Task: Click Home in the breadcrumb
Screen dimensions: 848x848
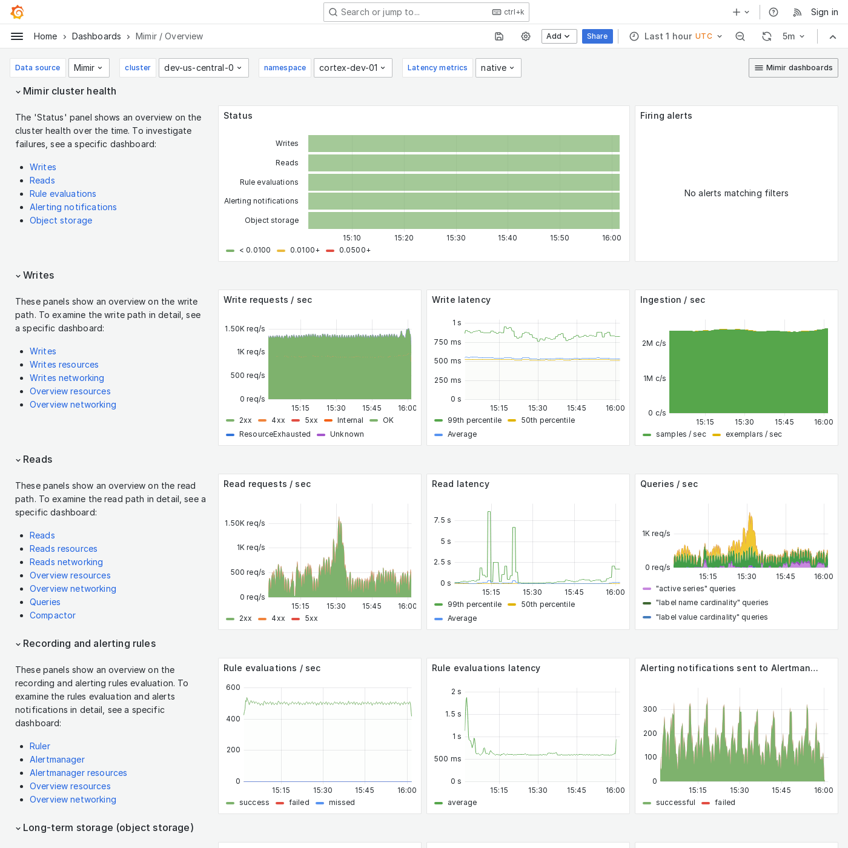Action: (x=45, y=36)
